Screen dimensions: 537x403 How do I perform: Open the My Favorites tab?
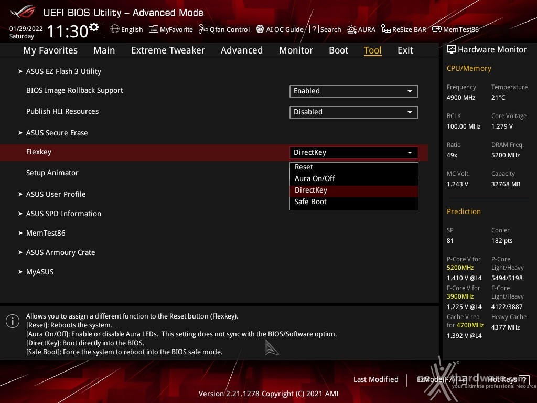tap(50, 50)
